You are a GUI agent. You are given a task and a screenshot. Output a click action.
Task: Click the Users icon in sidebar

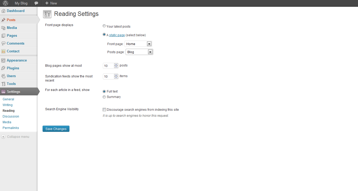(x=3, y=76)
